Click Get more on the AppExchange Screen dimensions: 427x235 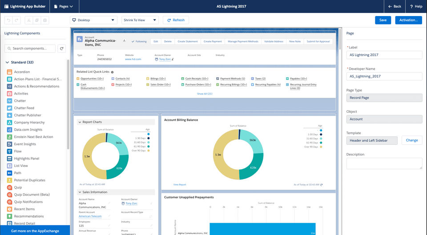click(x=35, y=231)
